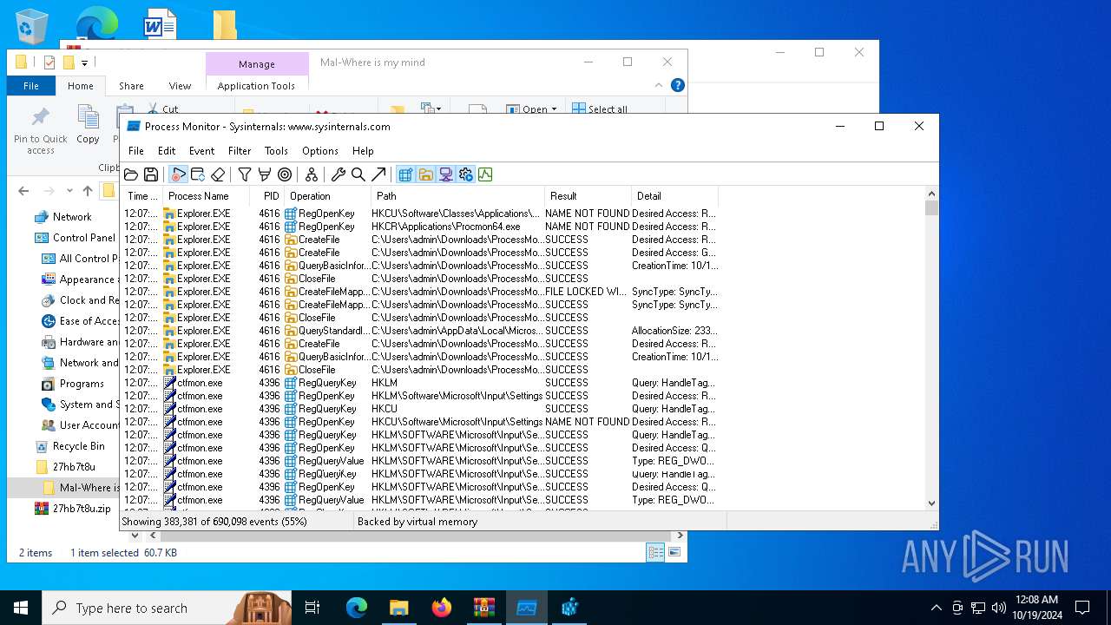This screenshot has width=1111, height=625.
Task: Clear the event display with eraser icon
Action: point(218,174)
